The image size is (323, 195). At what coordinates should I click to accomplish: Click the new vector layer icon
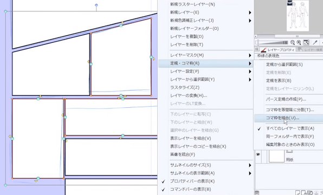coord(303,193)
